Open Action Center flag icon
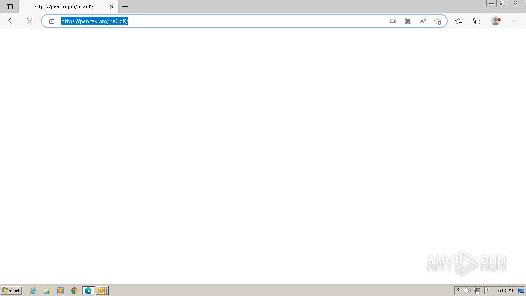The image size is (526, 296). point(487,291)
